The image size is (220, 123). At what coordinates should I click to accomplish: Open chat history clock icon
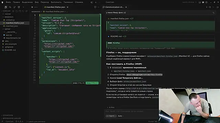[x=210, y=7]
